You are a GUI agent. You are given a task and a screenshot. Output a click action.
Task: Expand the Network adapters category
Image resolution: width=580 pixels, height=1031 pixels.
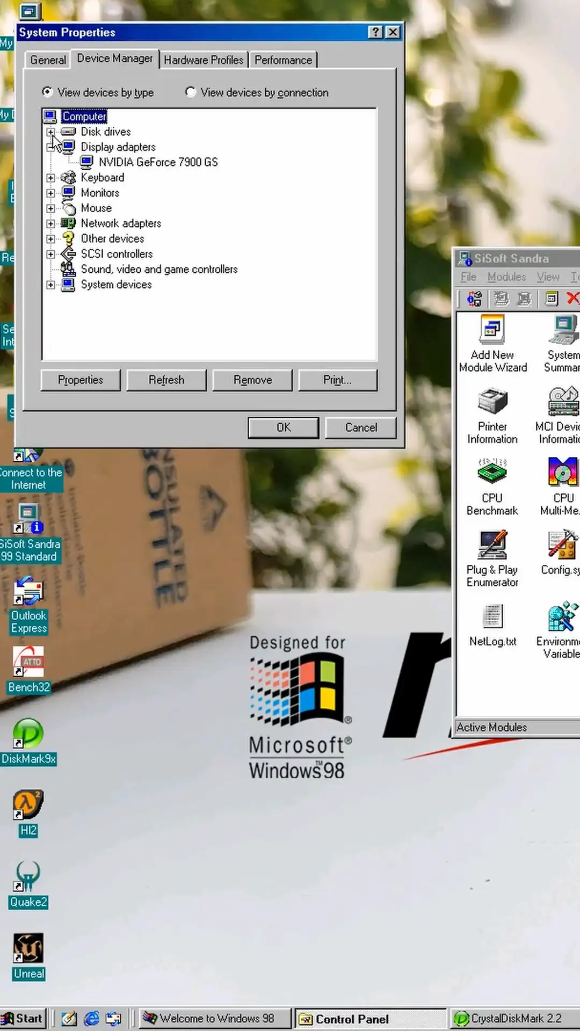[50, 223]
